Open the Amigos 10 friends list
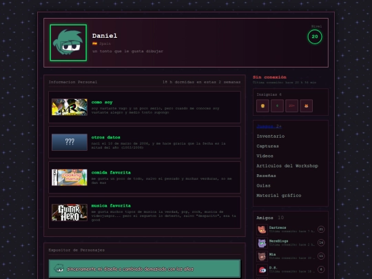The image size is (372, 279). (x=270, y=218)
